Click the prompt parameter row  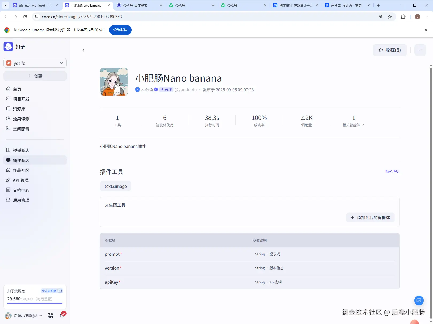(x=250, y=254)
